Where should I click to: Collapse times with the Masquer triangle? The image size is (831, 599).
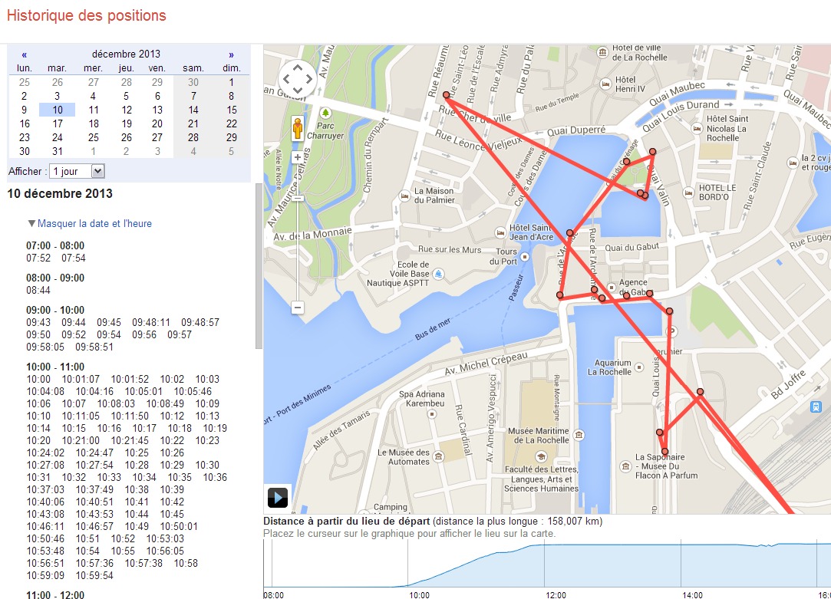click(x=31, y=223)
